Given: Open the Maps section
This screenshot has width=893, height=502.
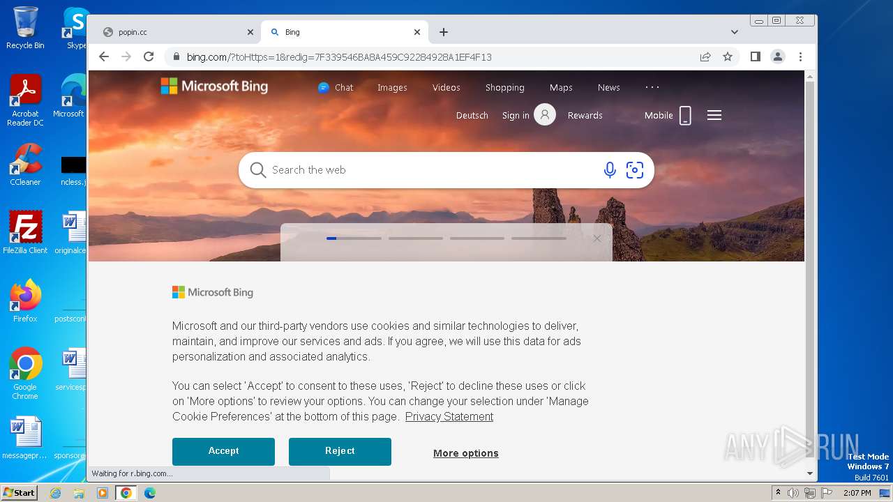Looking at the screenshot, I should click(561, 88).
